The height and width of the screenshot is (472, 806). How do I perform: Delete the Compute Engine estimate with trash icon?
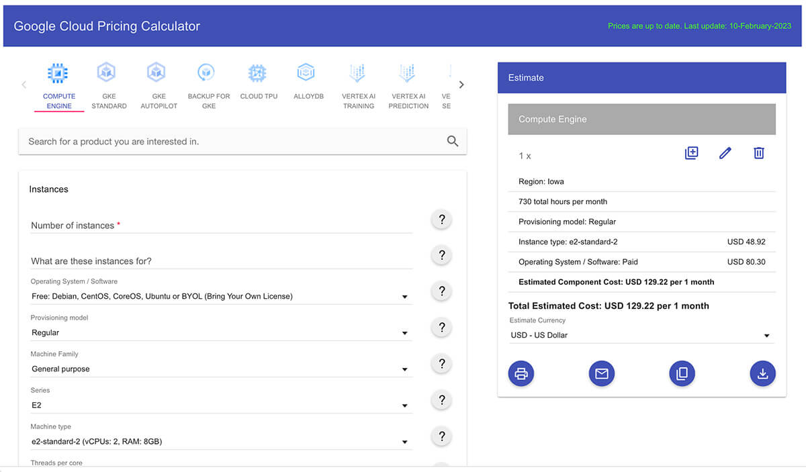click(759, 153)
